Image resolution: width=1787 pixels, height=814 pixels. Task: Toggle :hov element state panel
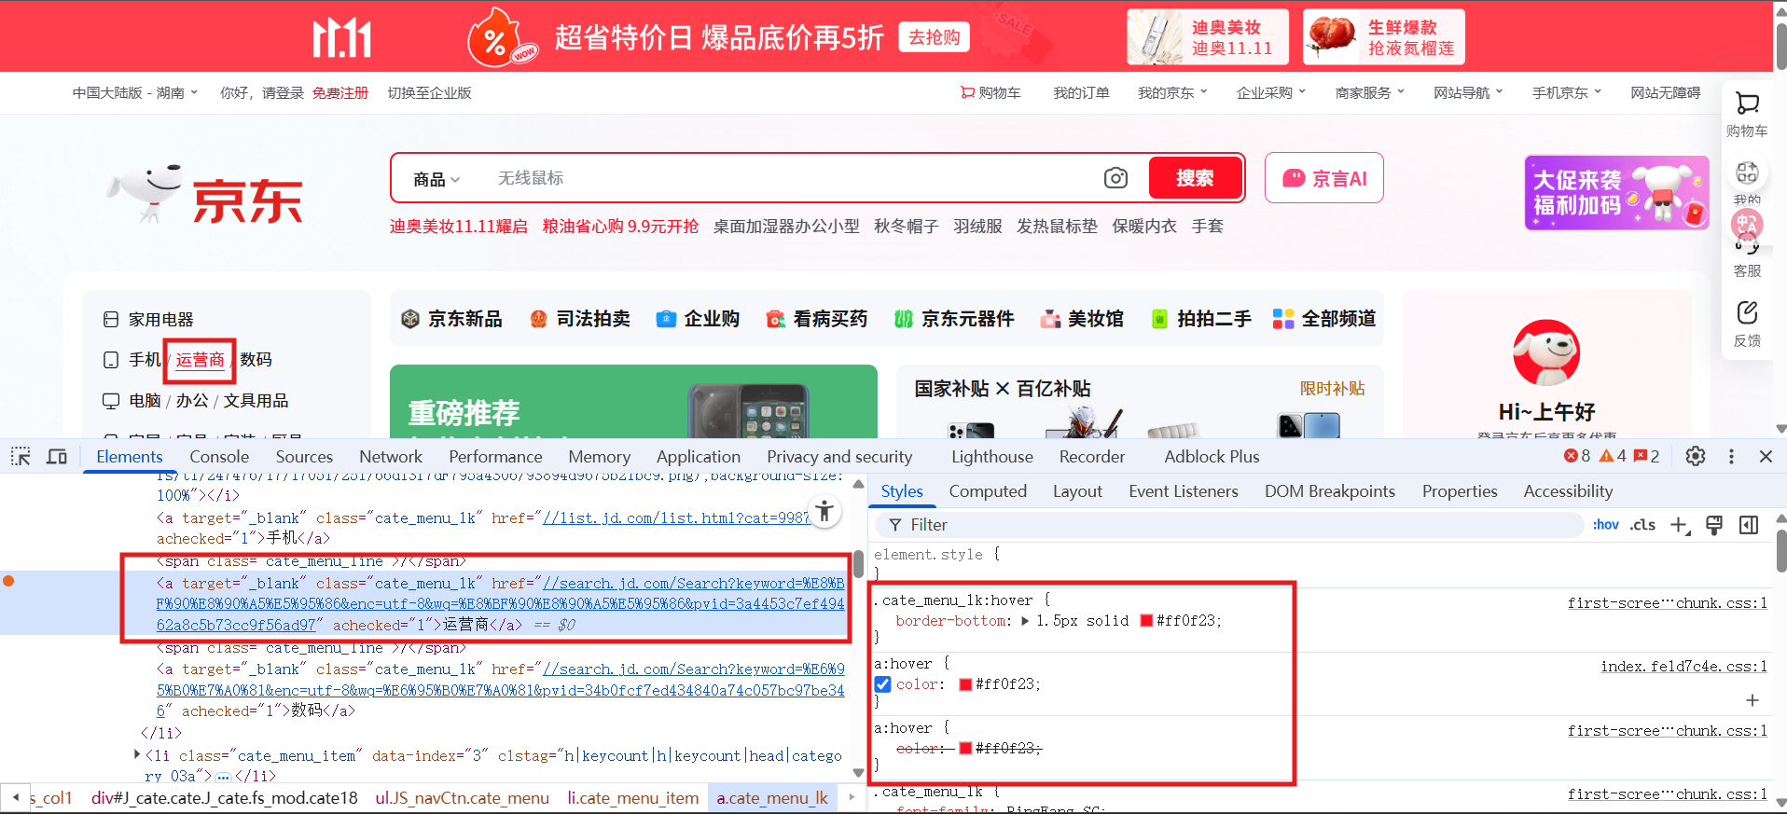(x=1605, y=525)
